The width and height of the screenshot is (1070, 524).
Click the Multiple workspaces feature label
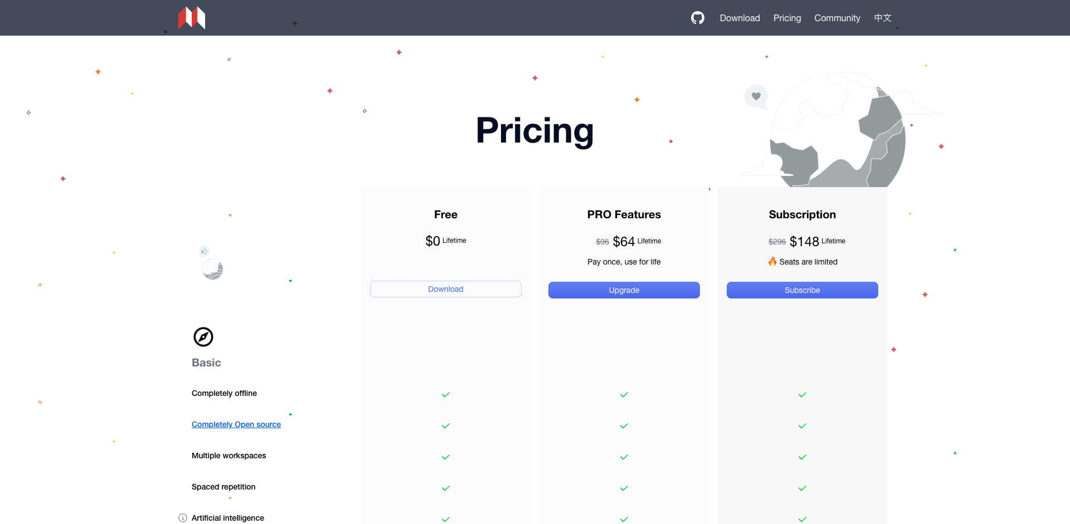228,456
